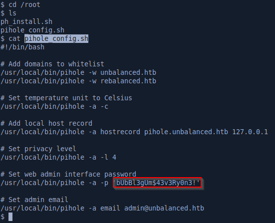This screenshot has height=223, width=275.
Task: Click the 127.0.0.1 IP address
Action: pos(250,132)
